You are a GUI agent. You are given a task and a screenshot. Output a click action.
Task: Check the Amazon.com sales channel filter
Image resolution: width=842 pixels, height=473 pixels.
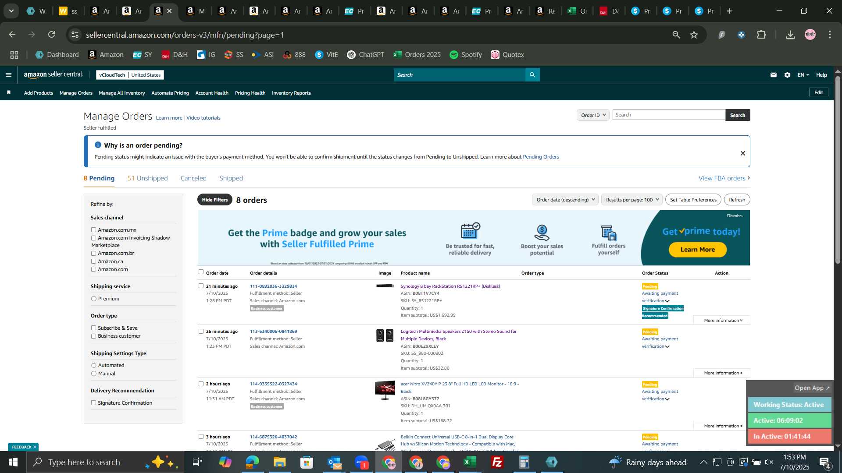[93, 269]
